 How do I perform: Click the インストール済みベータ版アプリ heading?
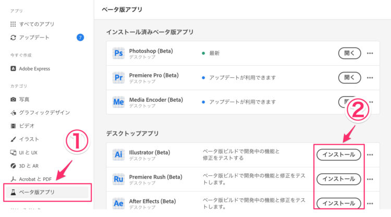click(150, 32)
